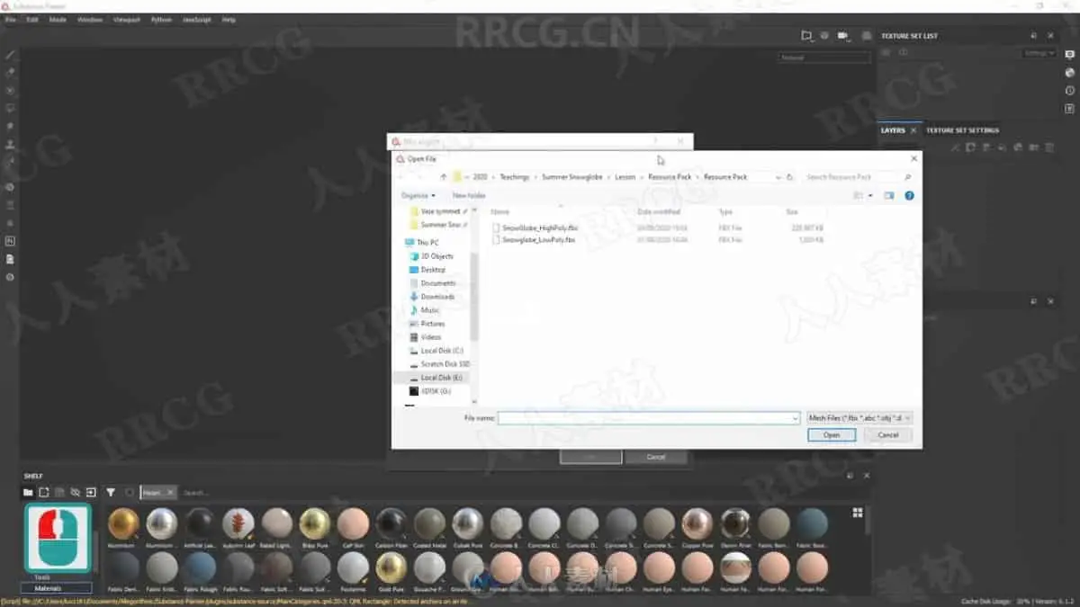The height and width of the screenshot is (607, 1080).
Task: Select the Material Picker tool in left toolbar
Action: 11,162
